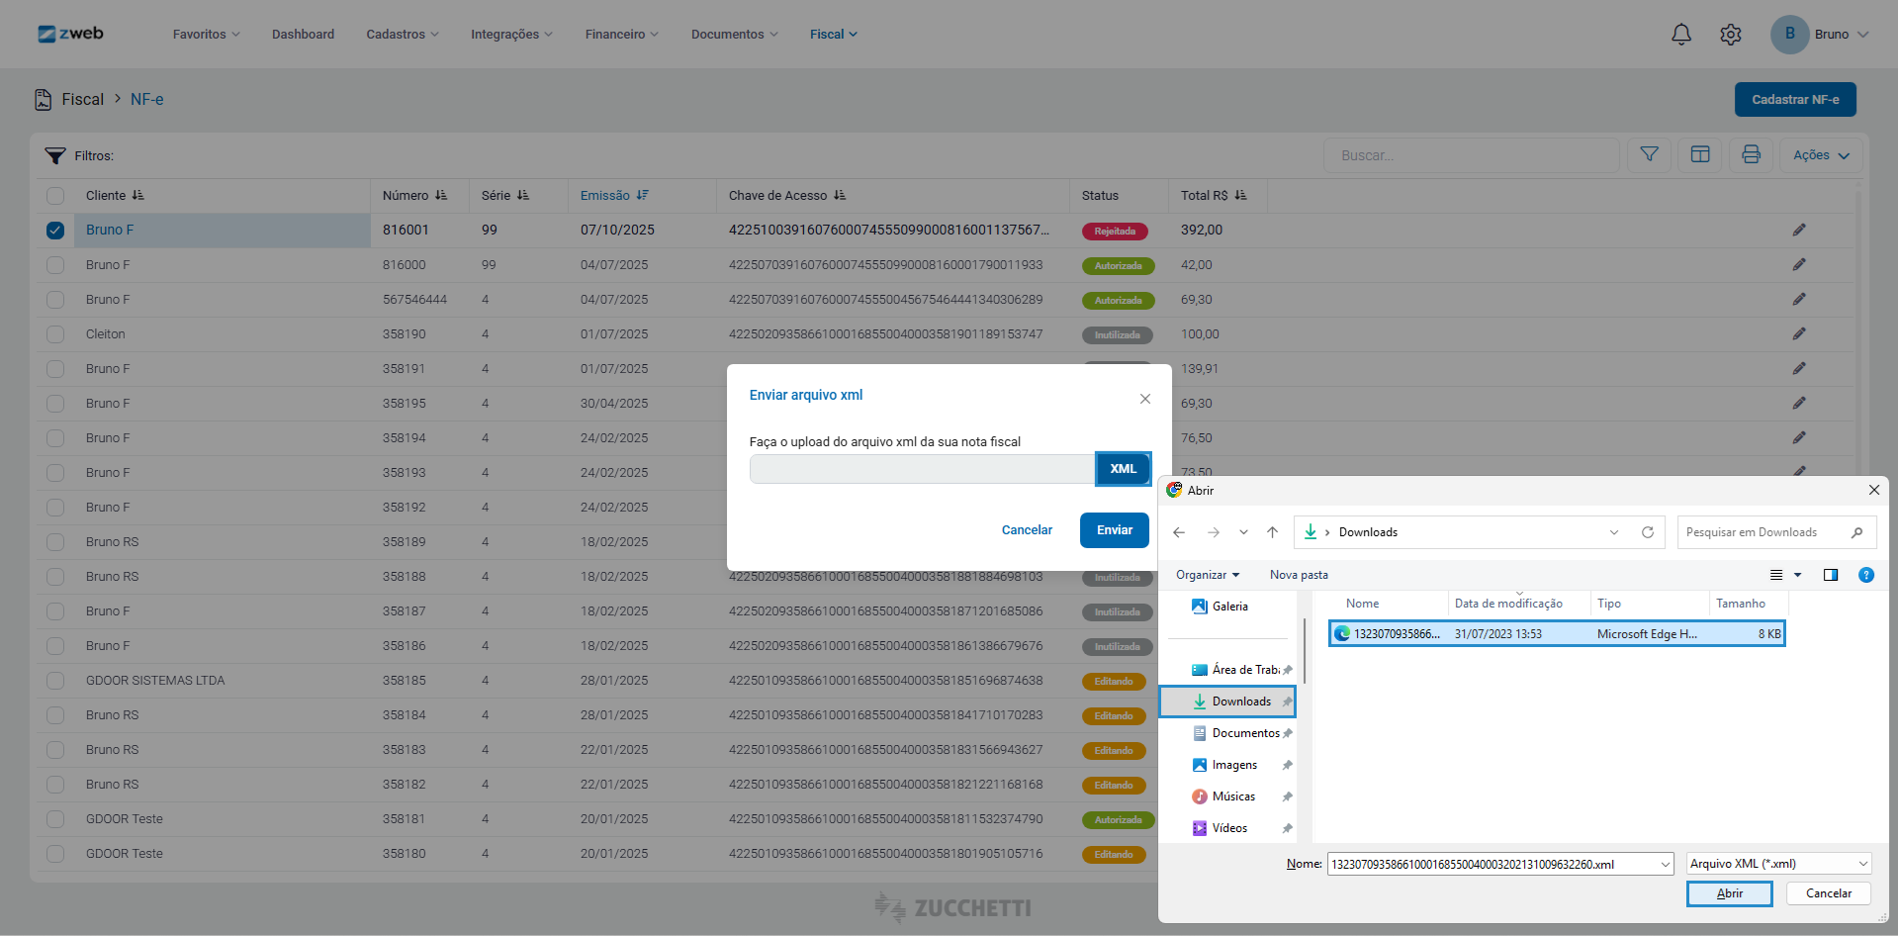
Task: Open the settings gear icon
Action: click(x=1730, y=35)
